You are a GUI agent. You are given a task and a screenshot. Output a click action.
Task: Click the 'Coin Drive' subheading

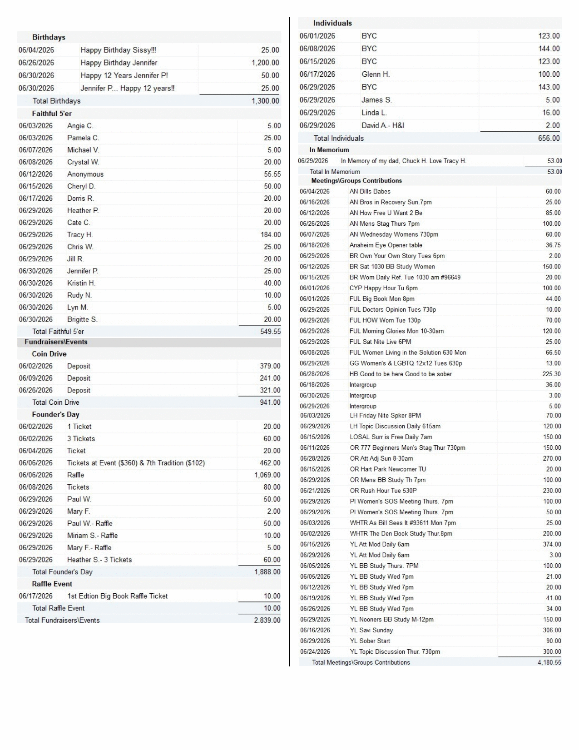click(49, 354)
